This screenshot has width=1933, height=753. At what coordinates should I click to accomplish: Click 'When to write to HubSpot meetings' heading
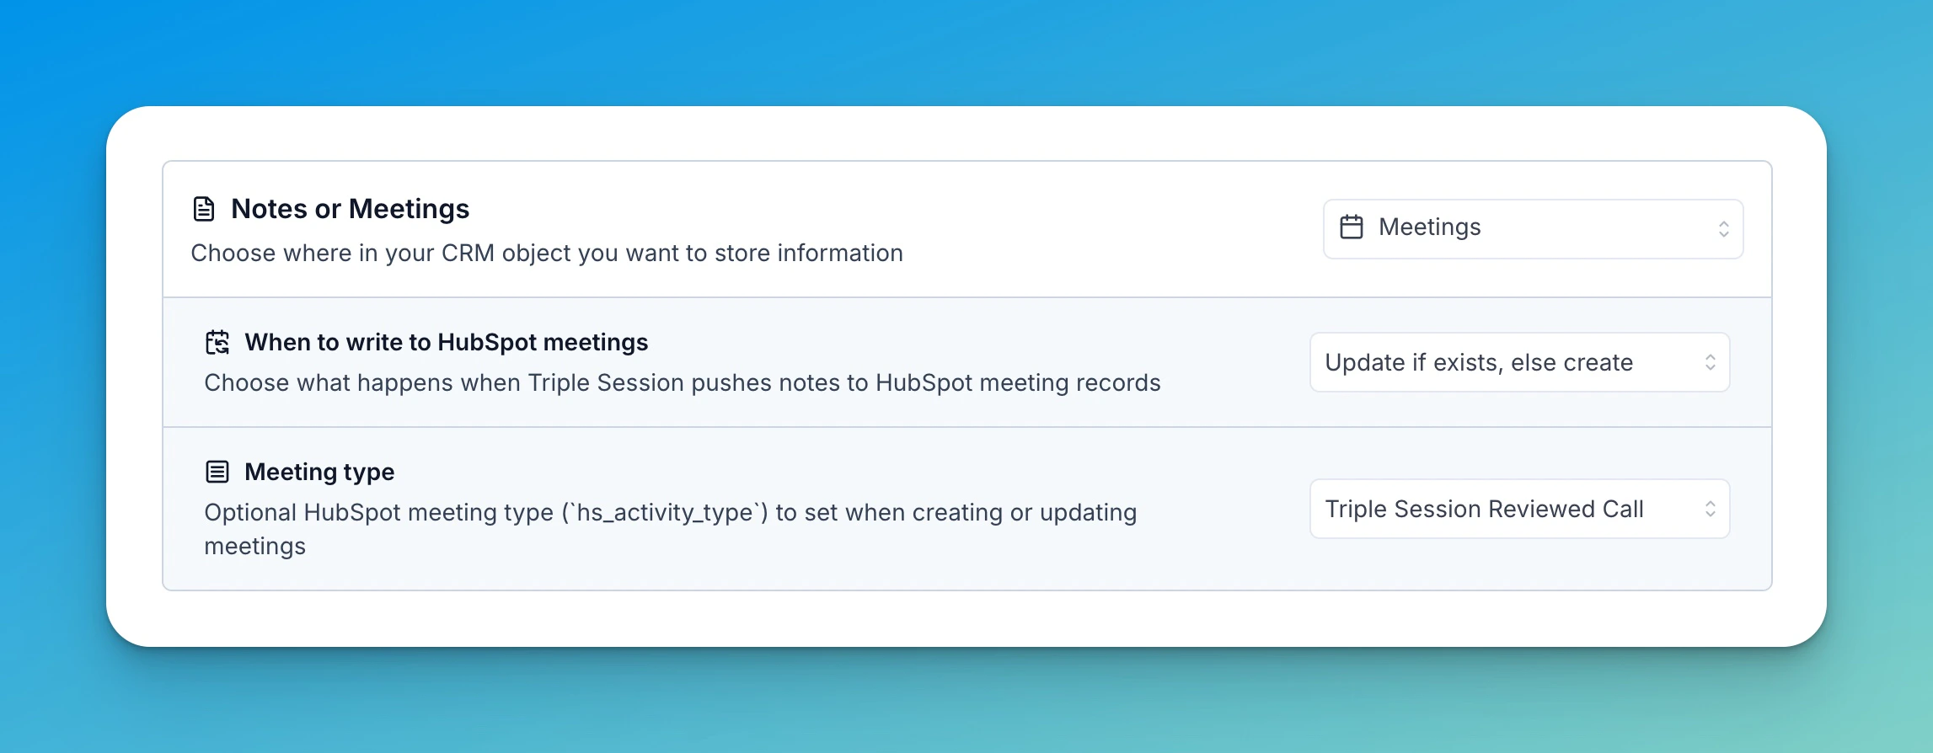[446, 343]
